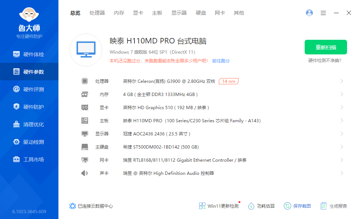Click the 硬件防护 shield icon

coord(16,107)
